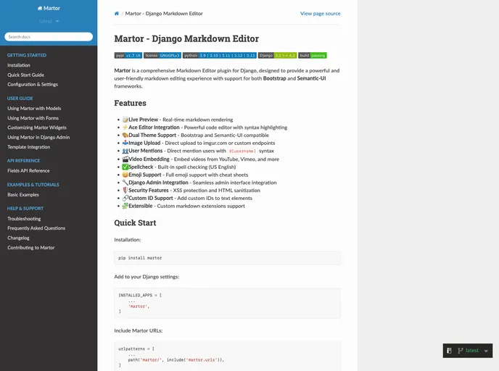Open Using Martor in Django Admin
Screen dimensions: 499x371
[x=38, y=138]
